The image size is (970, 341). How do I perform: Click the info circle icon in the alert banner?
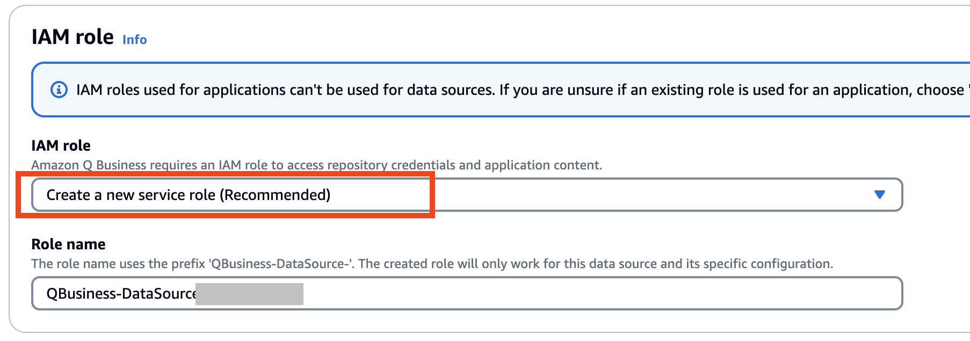[59, 90]
